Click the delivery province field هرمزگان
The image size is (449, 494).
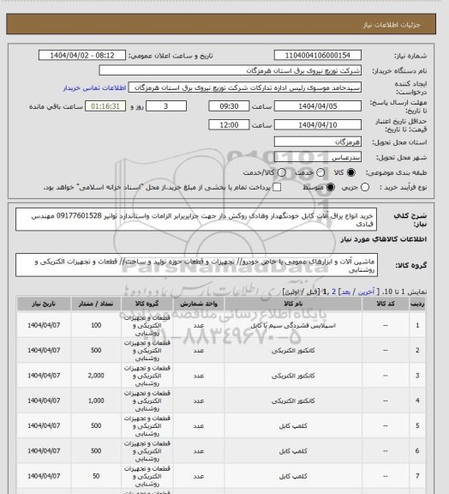(317, 142)
